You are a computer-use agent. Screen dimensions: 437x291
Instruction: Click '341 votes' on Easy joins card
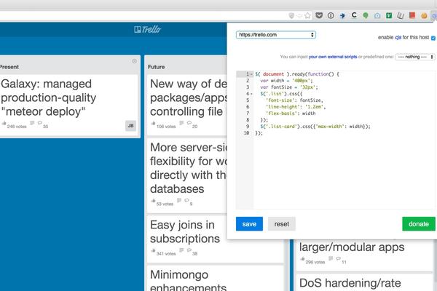[x=166, y=254]
